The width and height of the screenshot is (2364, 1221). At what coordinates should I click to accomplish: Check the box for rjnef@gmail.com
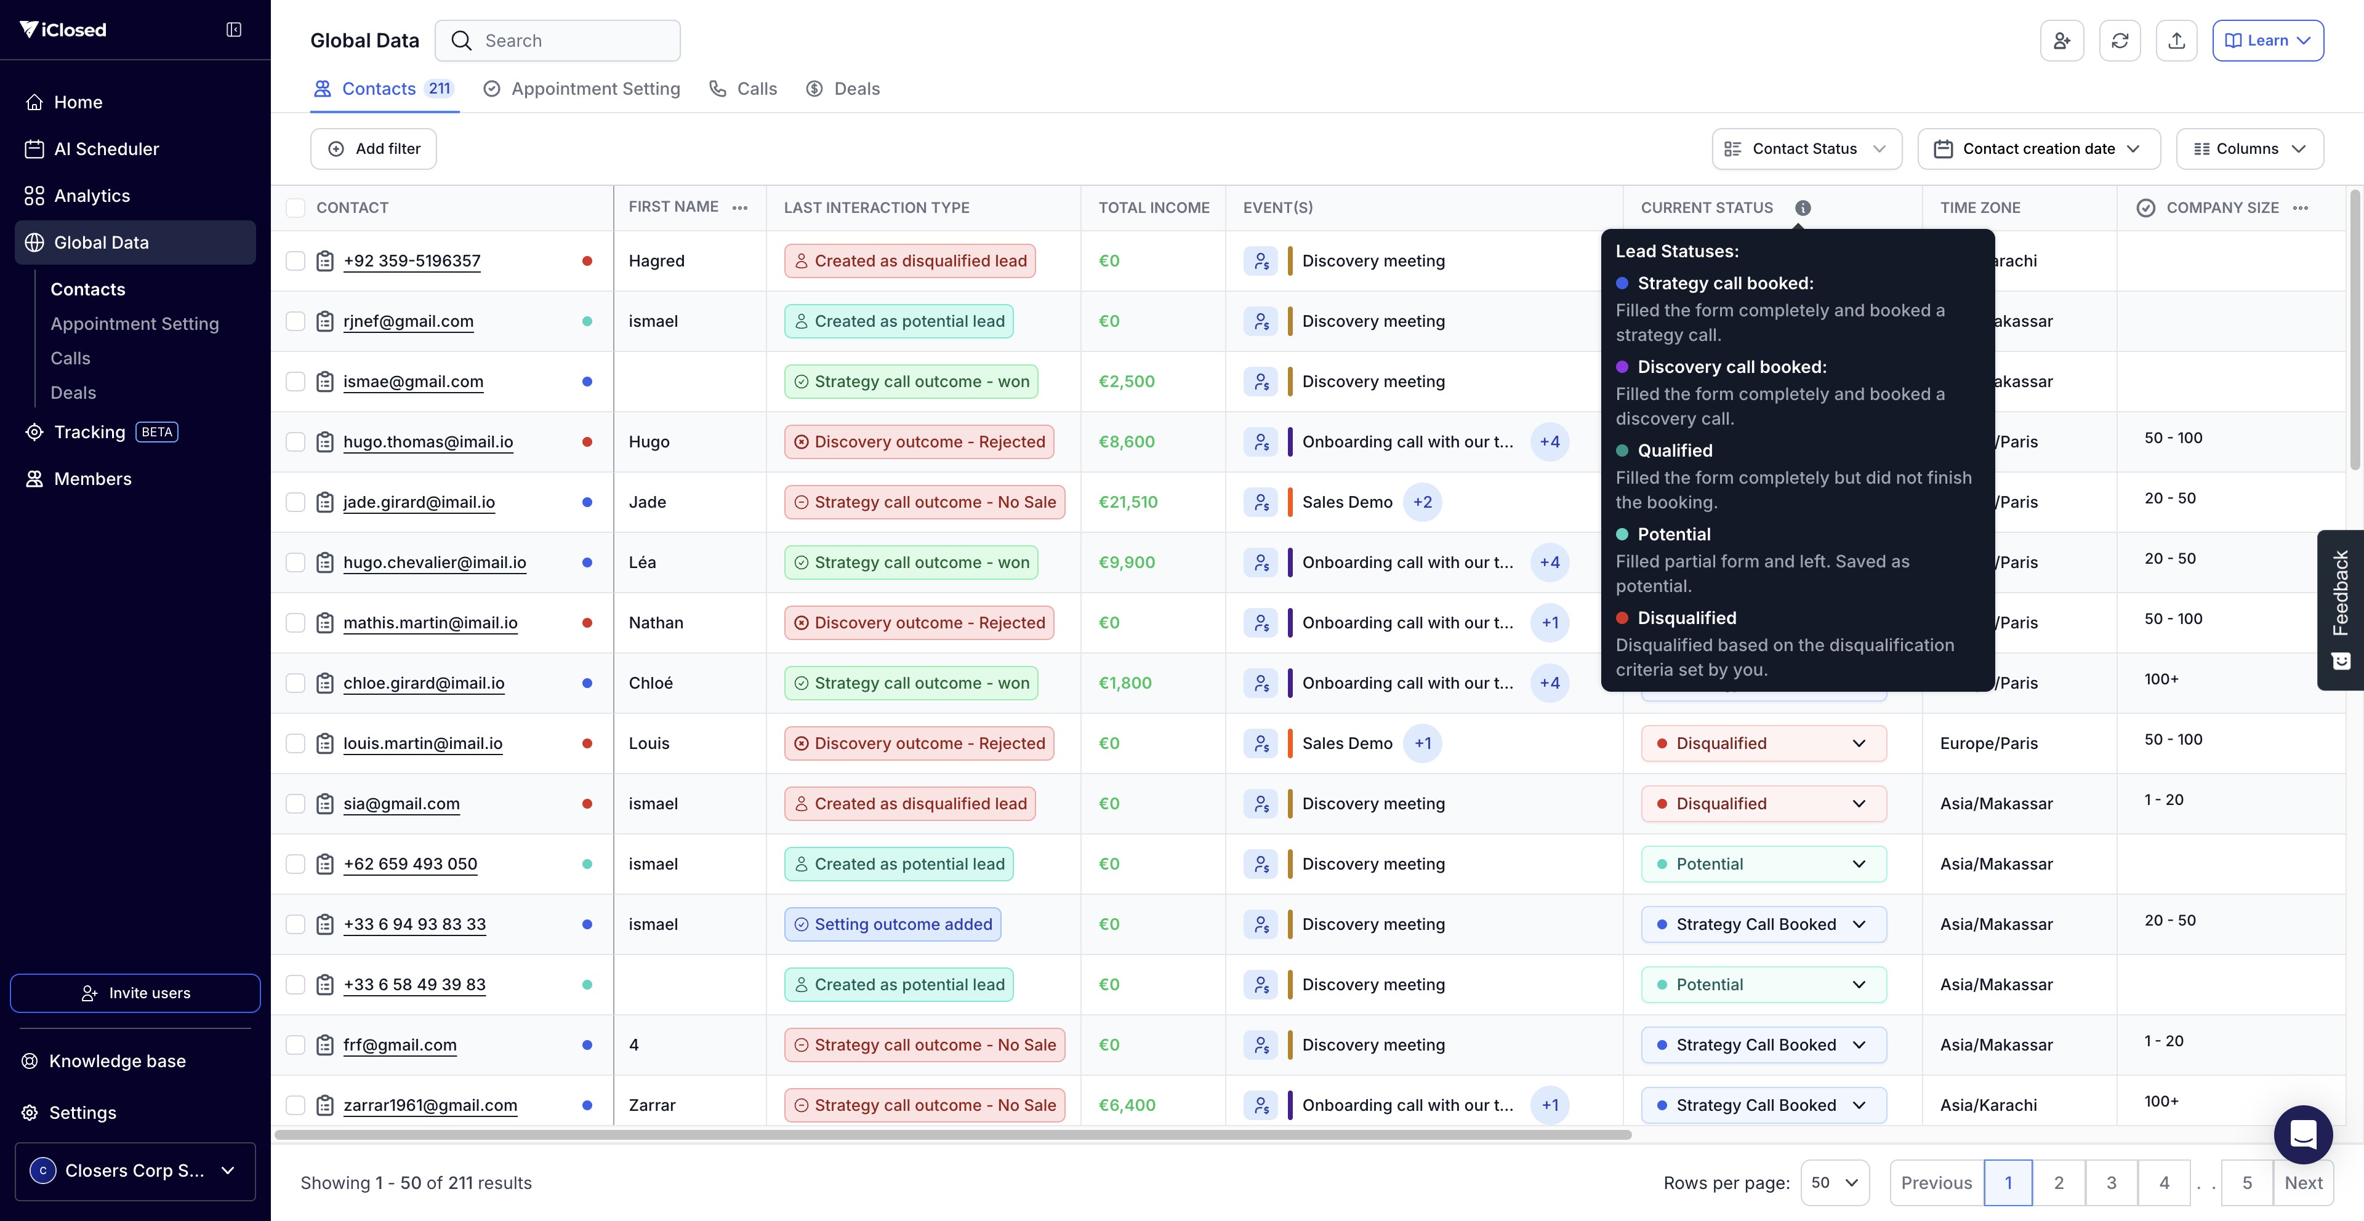(x=295, y=321)
